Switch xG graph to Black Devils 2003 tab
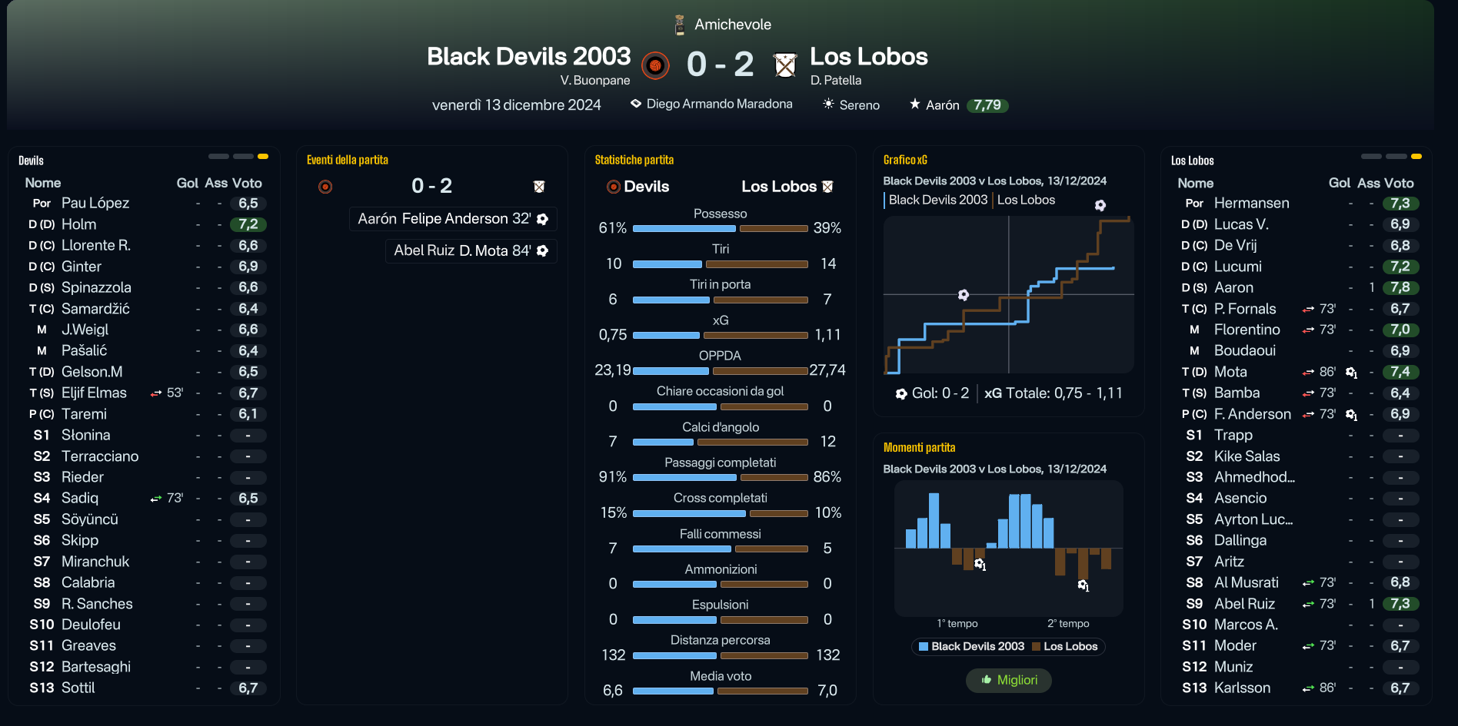Screen dimensions: 1458x726 tap(937, 200)
